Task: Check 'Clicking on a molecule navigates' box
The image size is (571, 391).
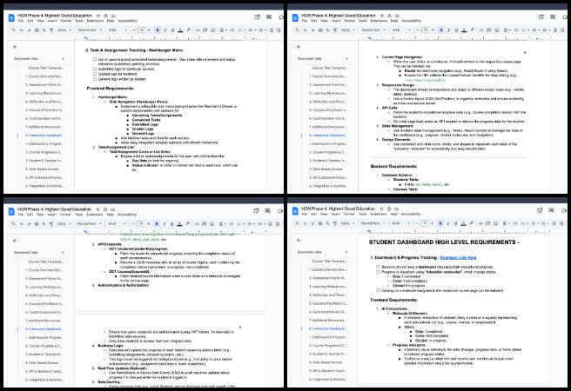Action: pos(378,291)
